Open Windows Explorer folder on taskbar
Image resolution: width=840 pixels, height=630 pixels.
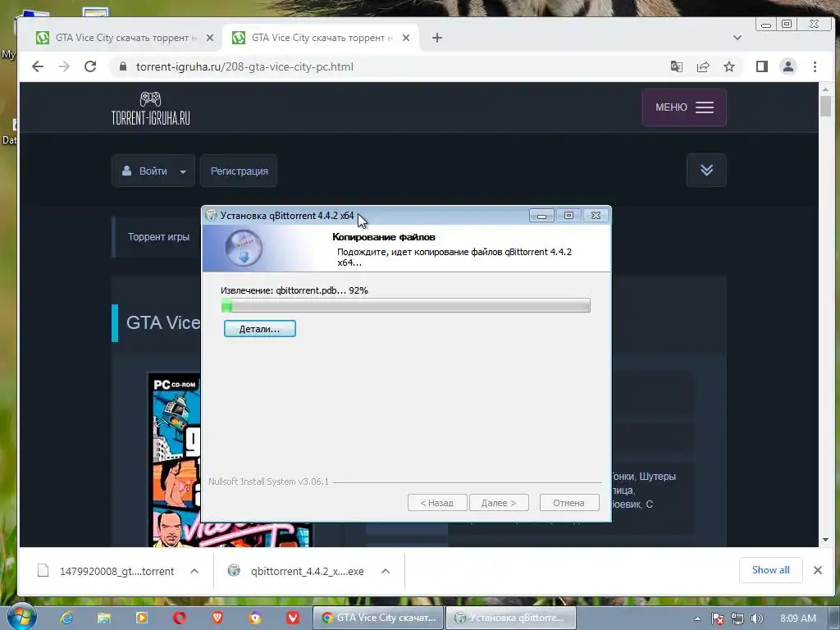coord(104,618)
